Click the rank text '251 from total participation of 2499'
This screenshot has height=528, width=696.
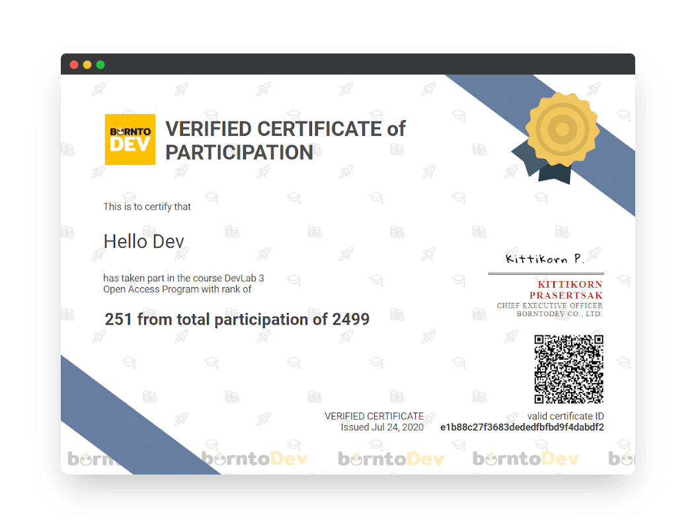pos(237,319)
